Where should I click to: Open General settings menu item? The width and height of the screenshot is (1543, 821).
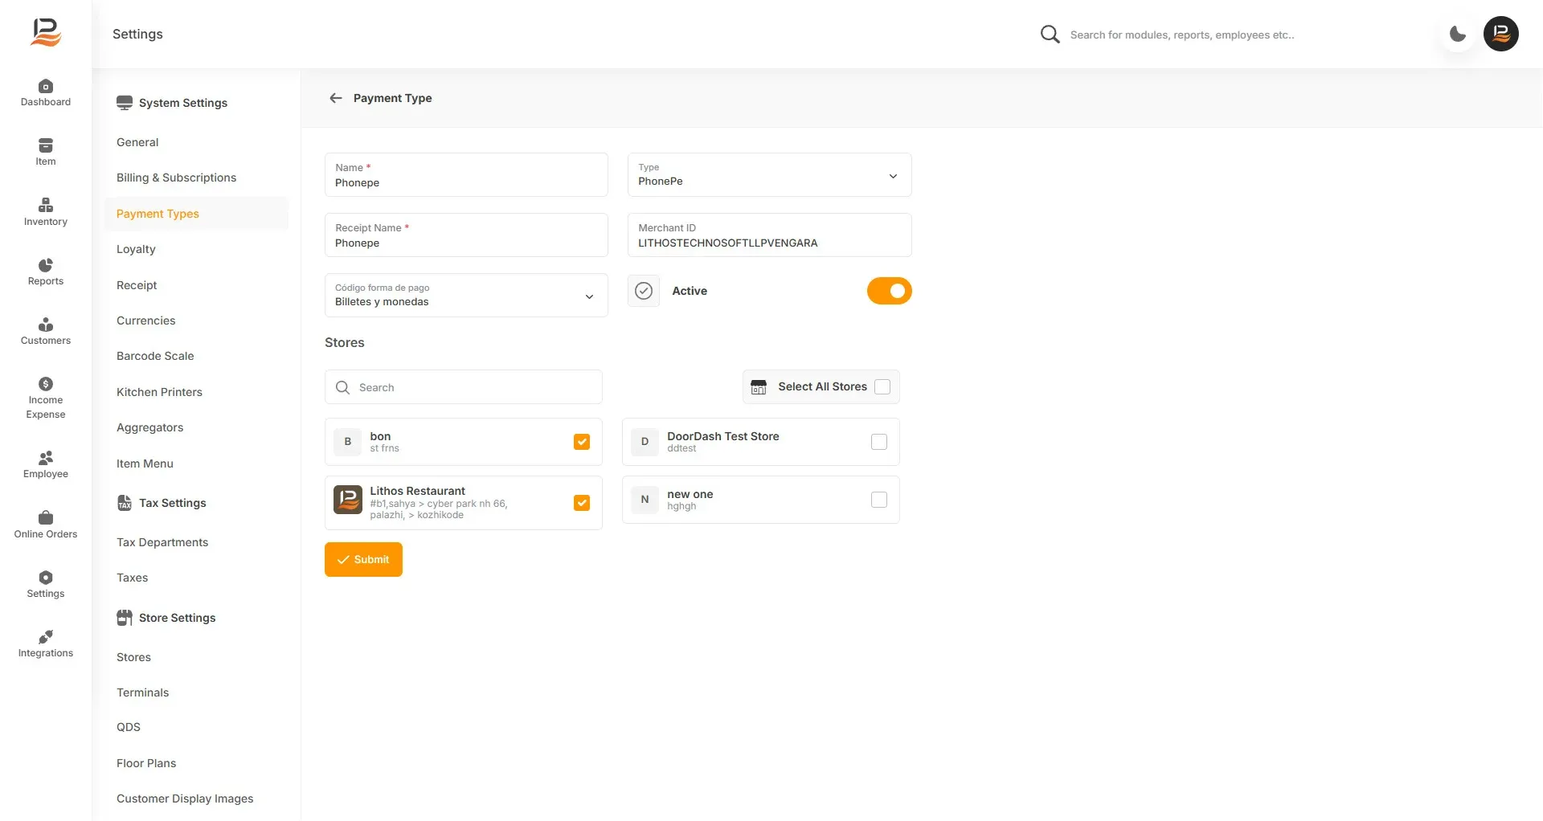(x=137, y=142)
